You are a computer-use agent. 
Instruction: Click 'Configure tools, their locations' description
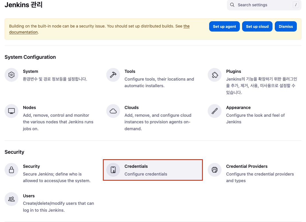click(159, 83)
